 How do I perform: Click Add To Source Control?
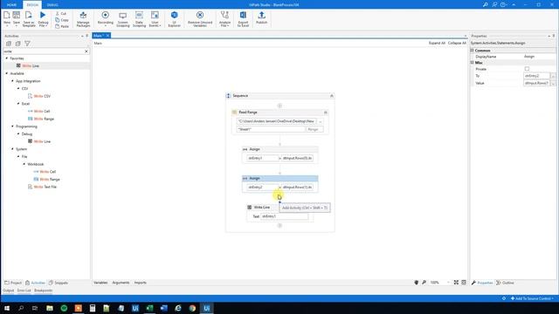[532, 298]
